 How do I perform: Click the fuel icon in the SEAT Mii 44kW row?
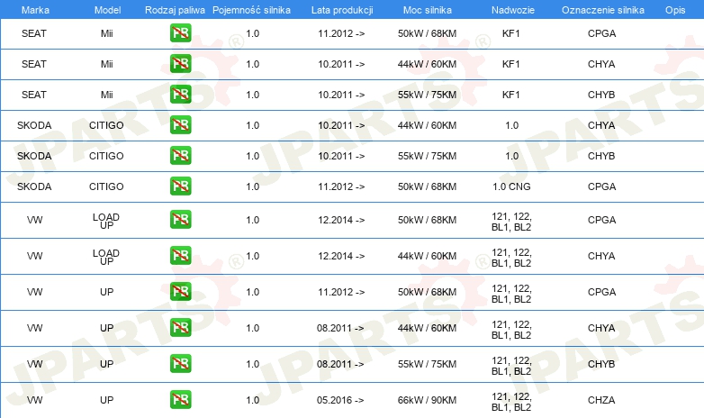[180, 64]
